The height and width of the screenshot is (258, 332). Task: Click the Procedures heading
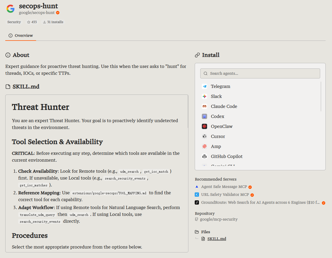pyautogui.click(x=30, y=235)
